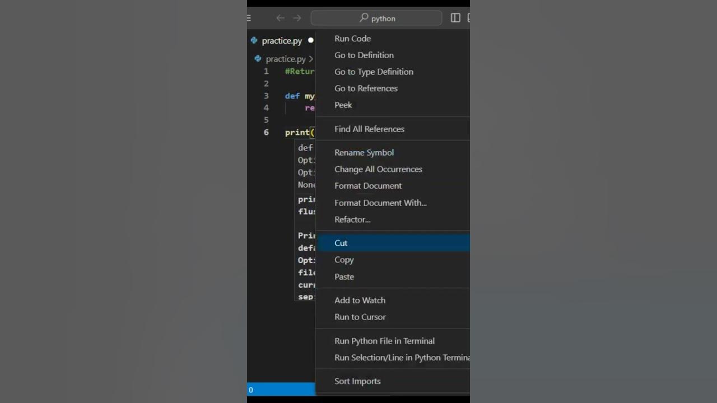Screen dimensions: 717x403
Task: Select Go to Definition
Action: (364, 55)
